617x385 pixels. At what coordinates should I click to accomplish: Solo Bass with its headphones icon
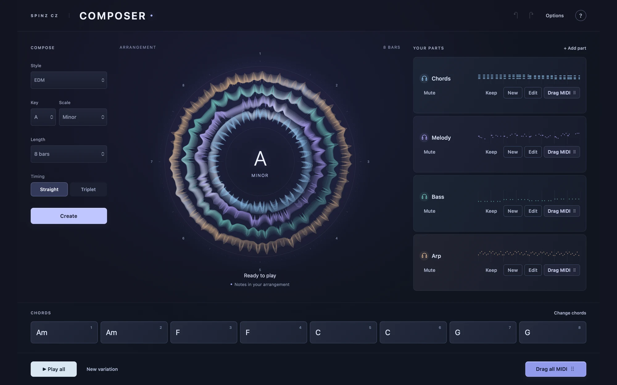coord(424,197)
